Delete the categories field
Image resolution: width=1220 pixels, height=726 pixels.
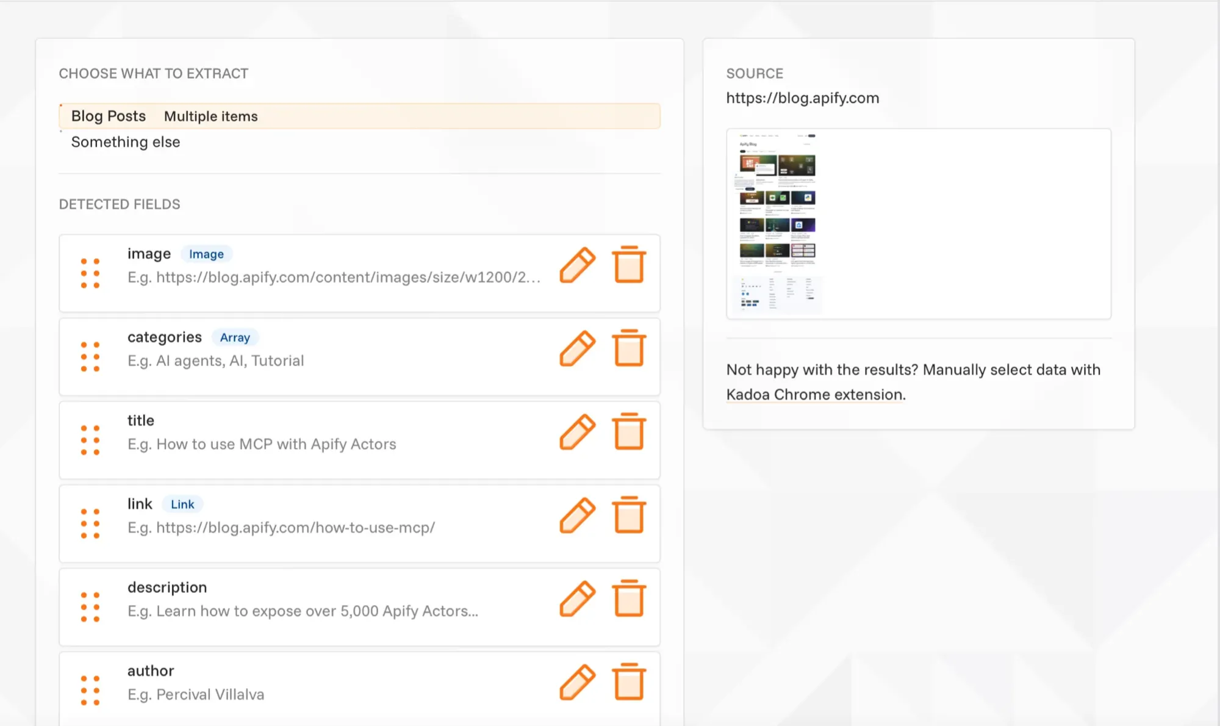pos(628,348)
